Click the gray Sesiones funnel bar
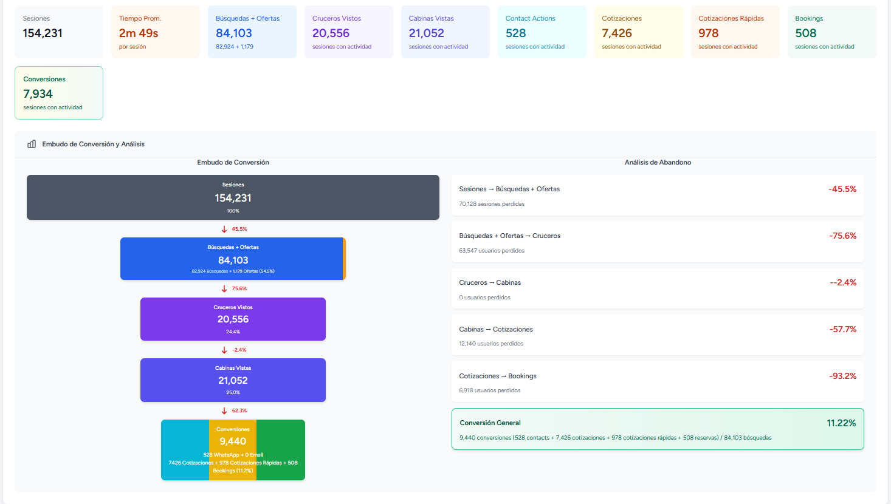The width and height of the screenshot is (891, 504). click(233, 197)
